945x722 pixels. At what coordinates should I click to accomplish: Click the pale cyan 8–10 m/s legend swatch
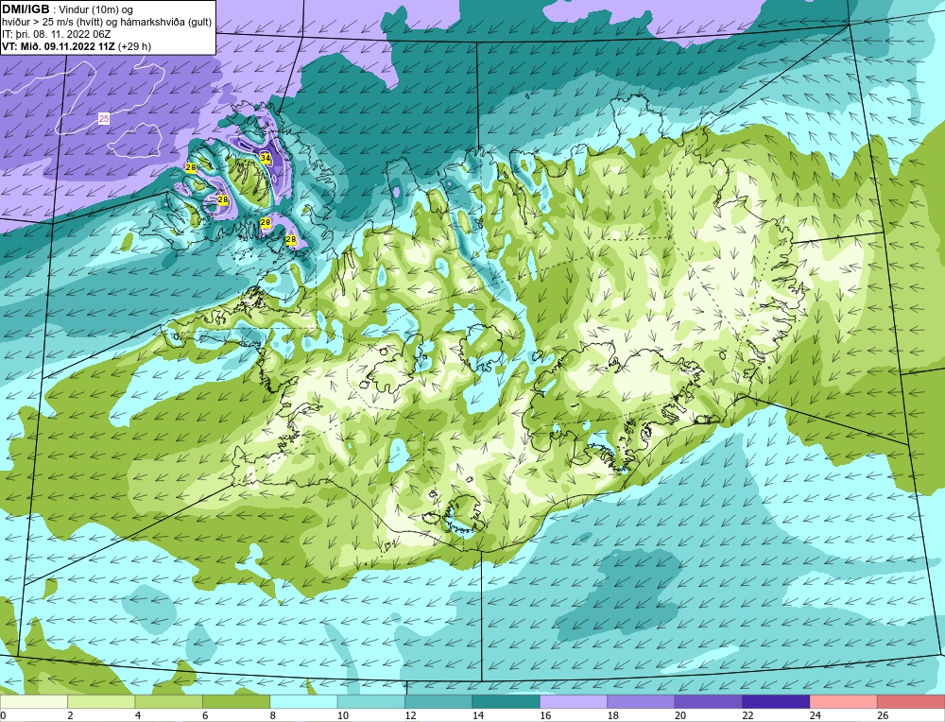point(303,701)
